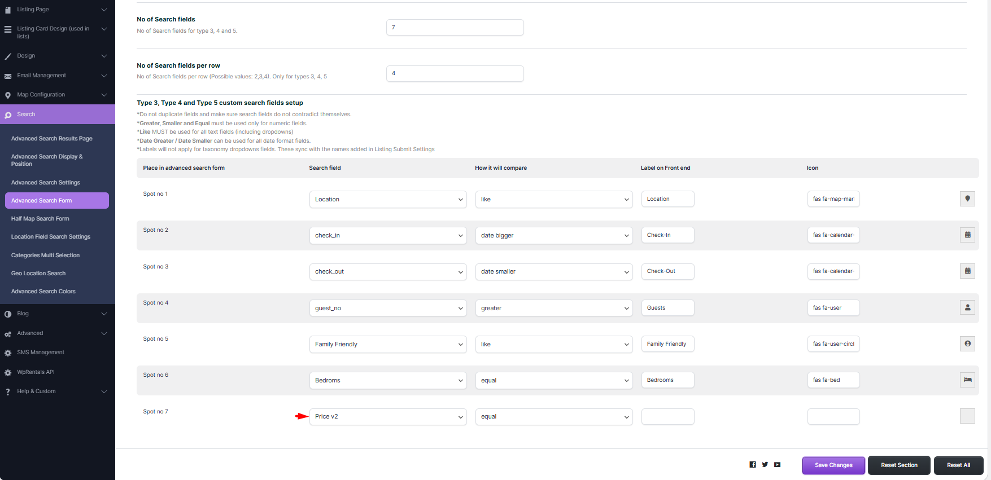Screen dimensions: 991x480
Task: Expand the Email Management sidebar section
Action: tap(56, 76)
